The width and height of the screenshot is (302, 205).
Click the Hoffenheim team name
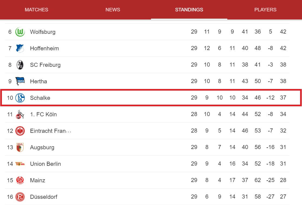pos(44,48)
